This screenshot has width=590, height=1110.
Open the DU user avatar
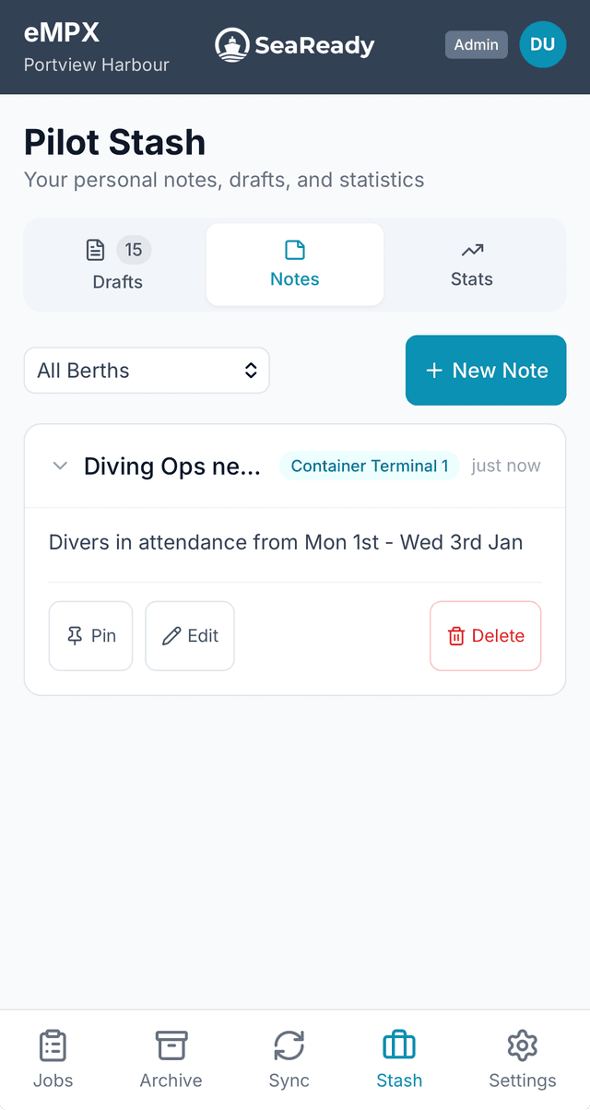[542, 44]
